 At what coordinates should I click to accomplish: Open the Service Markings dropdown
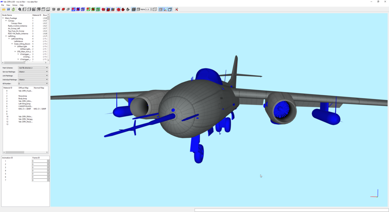coord(33,71)
